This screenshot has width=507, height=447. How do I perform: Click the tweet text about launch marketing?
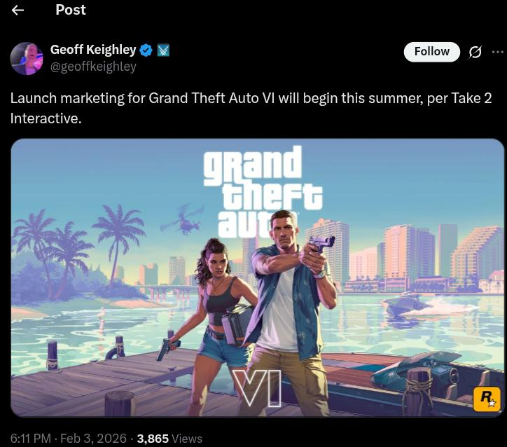pyautogui.click(x=251, y=109)
